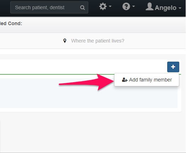This screenshot has width=186, height=153.
Task: Click the location pin icon
Action: point(65,41)
